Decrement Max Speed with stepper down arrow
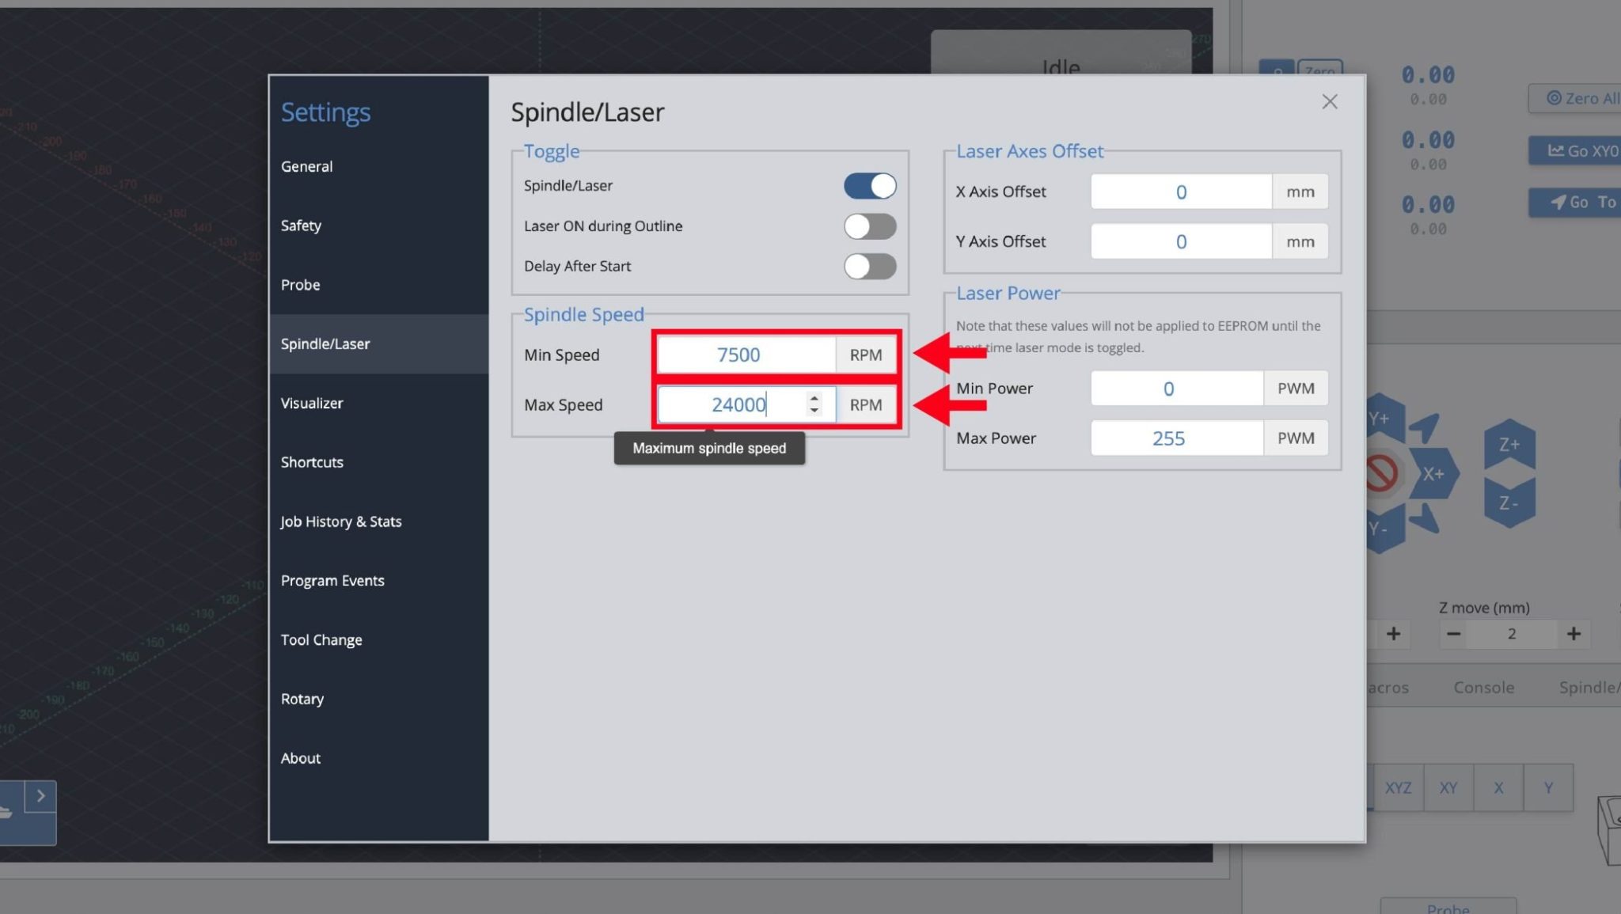The image size is (1621, 914). pos(814,411)
